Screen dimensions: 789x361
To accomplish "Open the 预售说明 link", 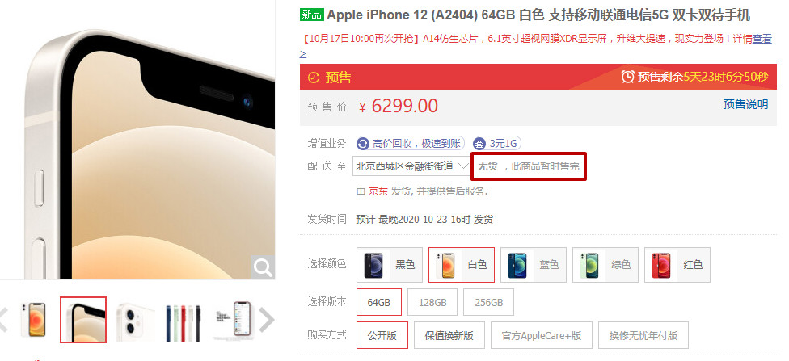I will tap(745, 104).
